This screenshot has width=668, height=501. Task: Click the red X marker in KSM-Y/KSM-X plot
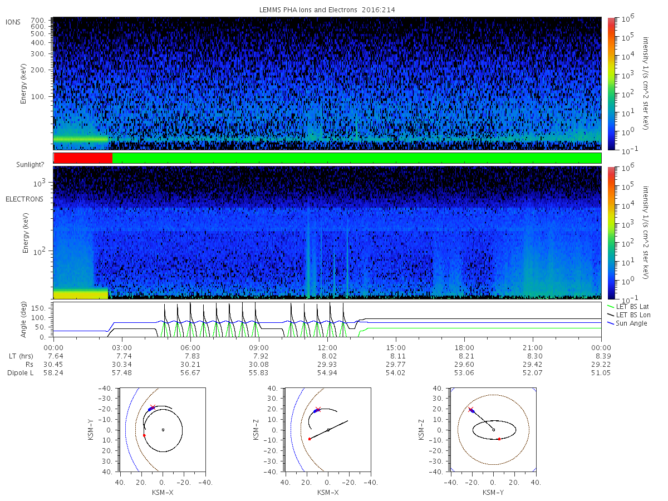click(153, 407)
